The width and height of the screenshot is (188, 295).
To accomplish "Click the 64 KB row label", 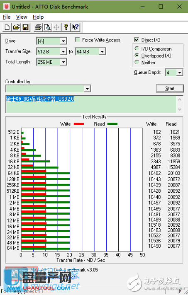I will (14, 173).
